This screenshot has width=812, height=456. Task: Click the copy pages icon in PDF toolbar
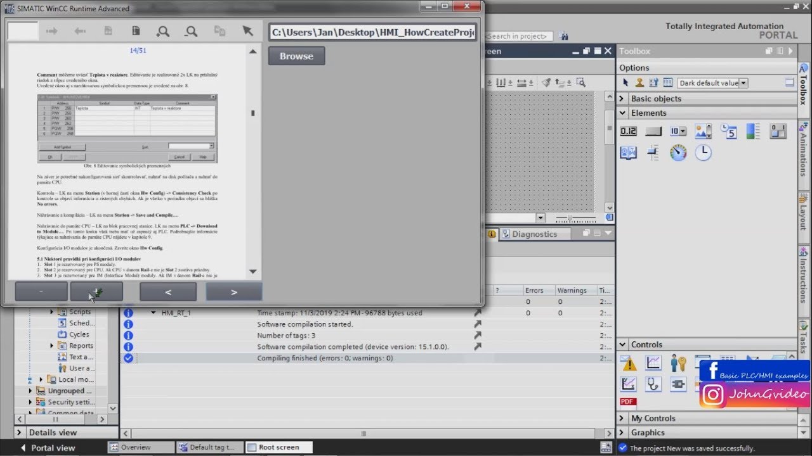click(x=219, y=30)
